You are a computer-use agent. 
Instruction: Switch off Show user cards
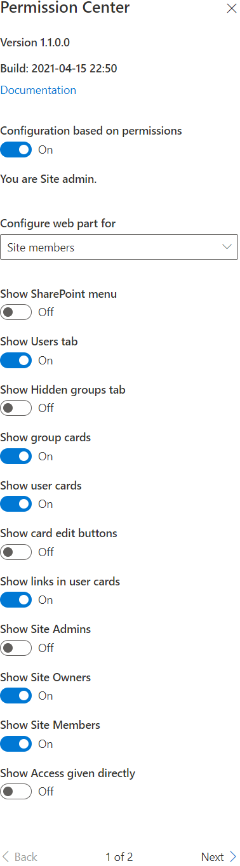(x=16, y=504)
